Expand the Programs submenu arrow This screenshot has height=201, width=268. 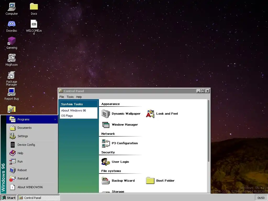point(55,119)
